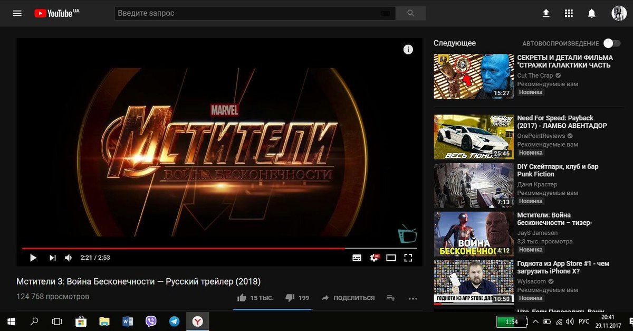The width and height of the screenshot is (633, 331).
Task: Click Wylsacom channel name
Action: [533, 281]
